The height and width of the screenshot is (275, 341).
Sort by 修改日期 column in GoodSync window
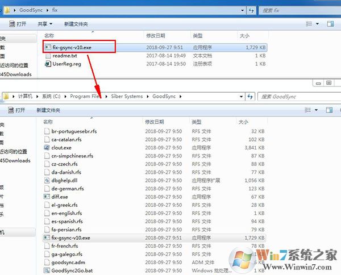155,122
